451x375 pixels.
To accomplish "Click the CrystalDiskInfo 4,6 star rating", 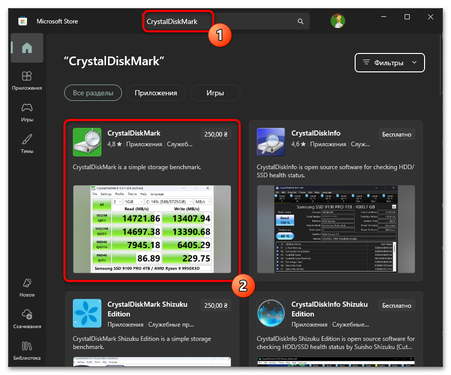I will point(298,144).
